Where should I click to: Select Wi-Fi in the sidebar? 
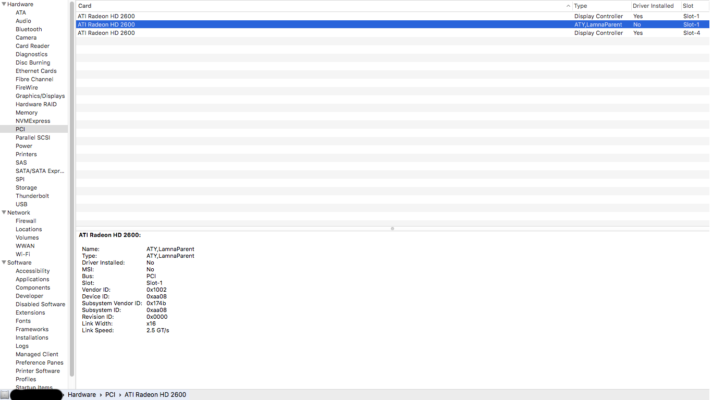click(23, 254)
